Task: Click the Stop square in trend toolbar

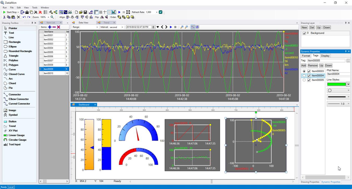Action: [x=175, y=27]
